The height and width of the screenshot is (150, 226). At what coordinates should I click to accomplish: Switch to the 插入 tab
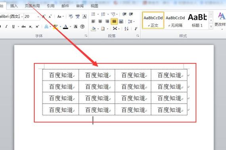click(x=14, y=6)
